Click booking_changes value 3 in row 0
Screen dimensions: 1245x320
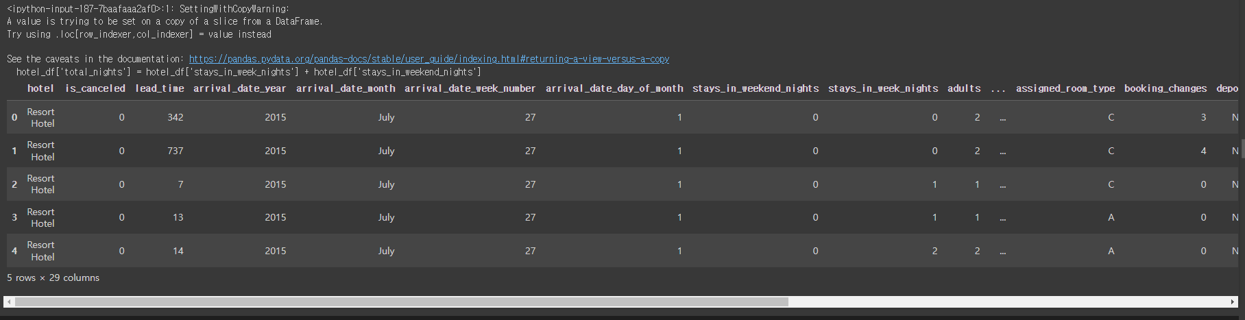coord(1203,117)
